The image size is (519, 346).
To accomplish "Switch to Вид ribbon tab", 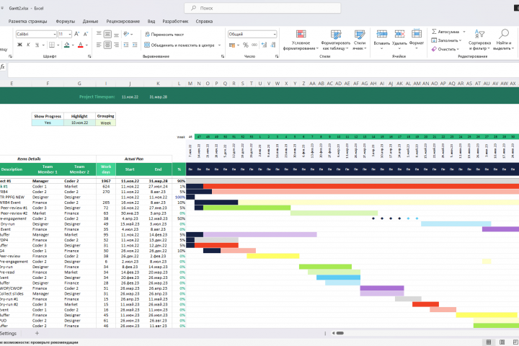I will (x=151, y=21).
